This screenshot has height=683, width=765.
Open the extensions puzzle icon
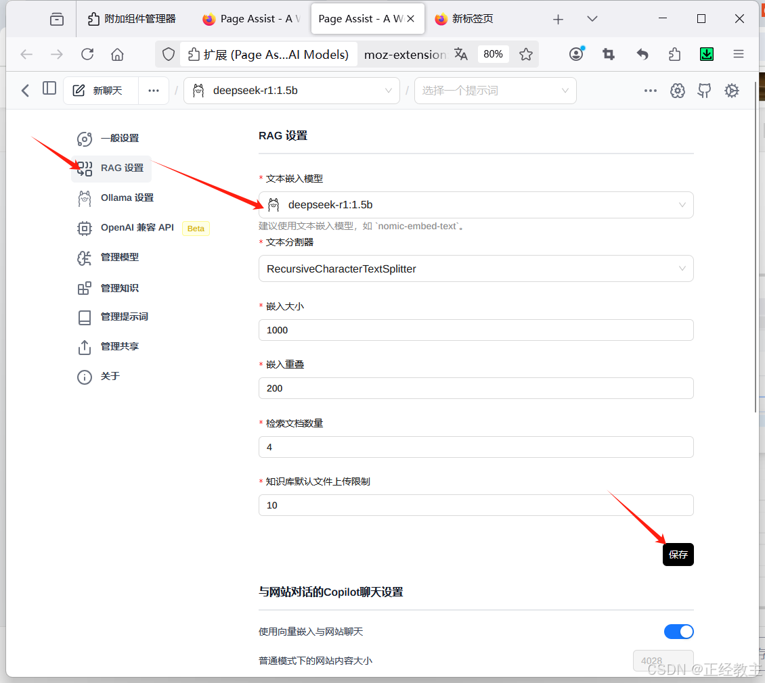pos(675,54)
